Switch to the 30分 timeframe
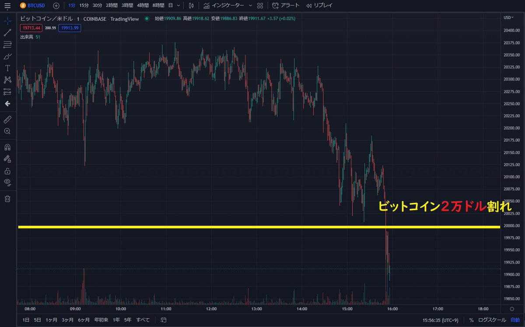The height and width of the screenshot is (327, 525). [x=97, y=6]
